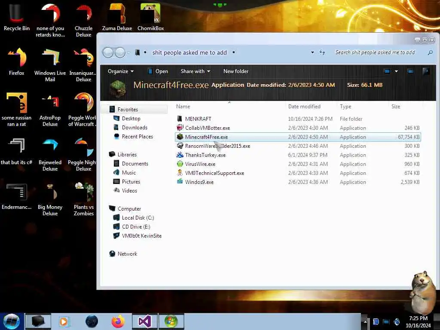Open ChomikBox desktop icon
This screenshot has height=330, width=440.
click(151, 17)
